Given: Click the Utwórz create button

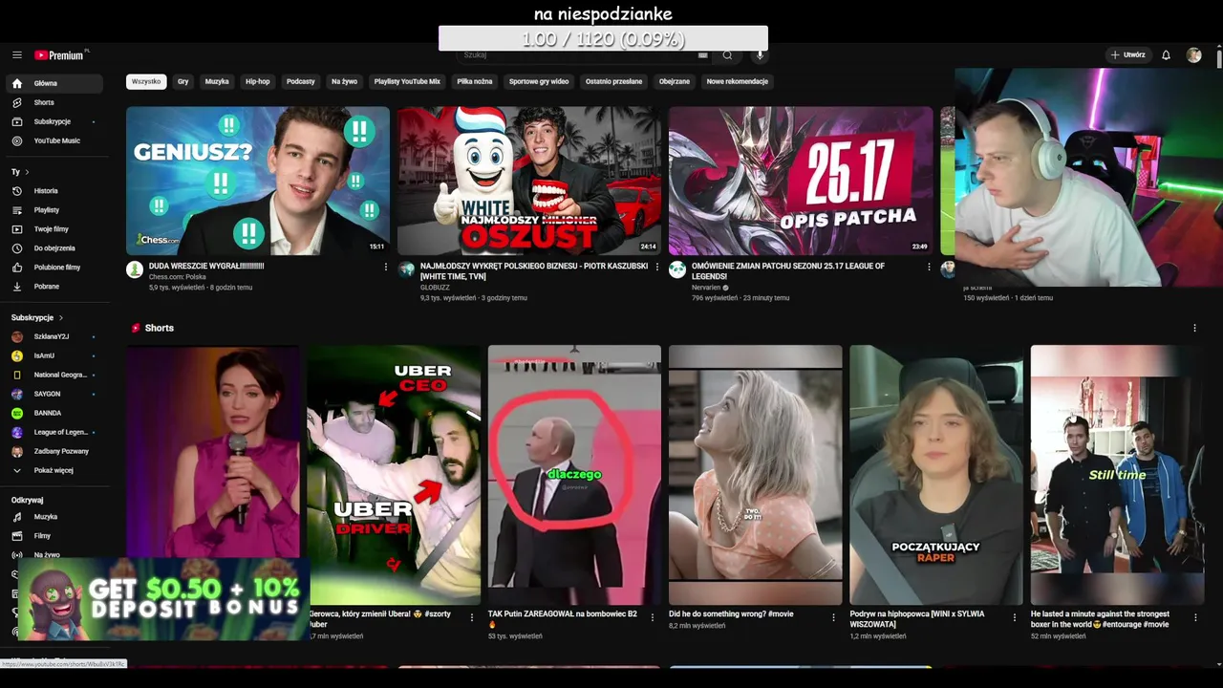Looking at the screenshot, I should [1127, 55].
